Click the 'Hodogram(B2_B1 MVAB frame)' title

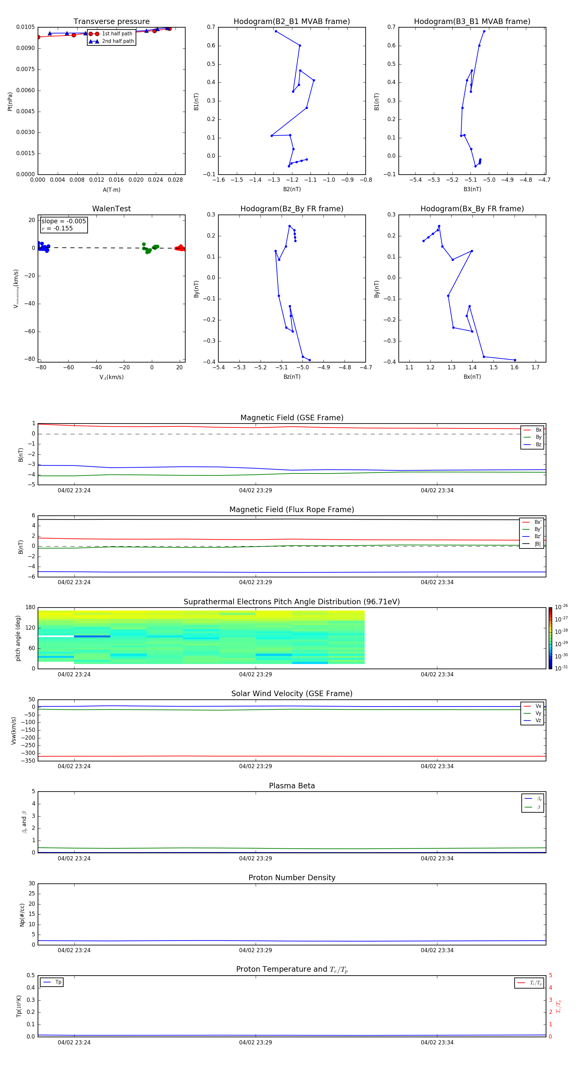click(x=292, y=21)
